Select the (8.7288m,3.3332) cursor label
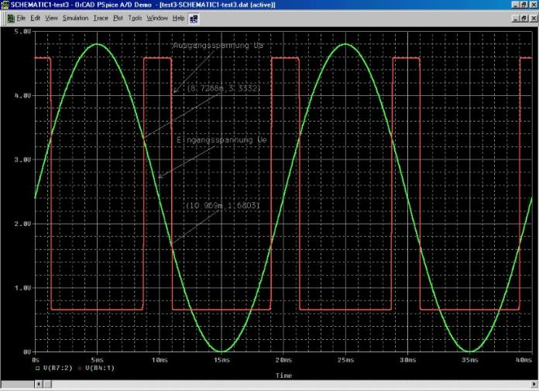The image size is (539, 391). pyautogui.click(x=224, y=88)
